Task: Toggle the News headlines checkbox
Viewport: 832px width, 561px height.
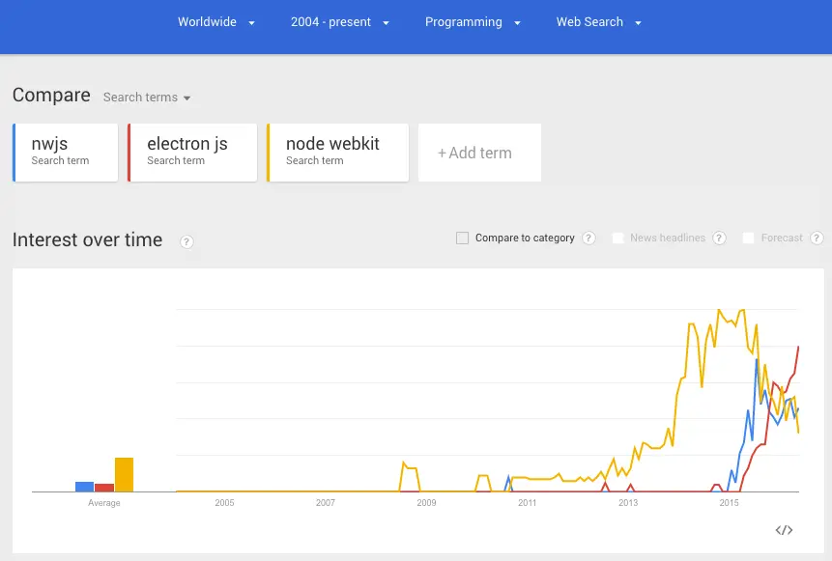Action: 618,238
